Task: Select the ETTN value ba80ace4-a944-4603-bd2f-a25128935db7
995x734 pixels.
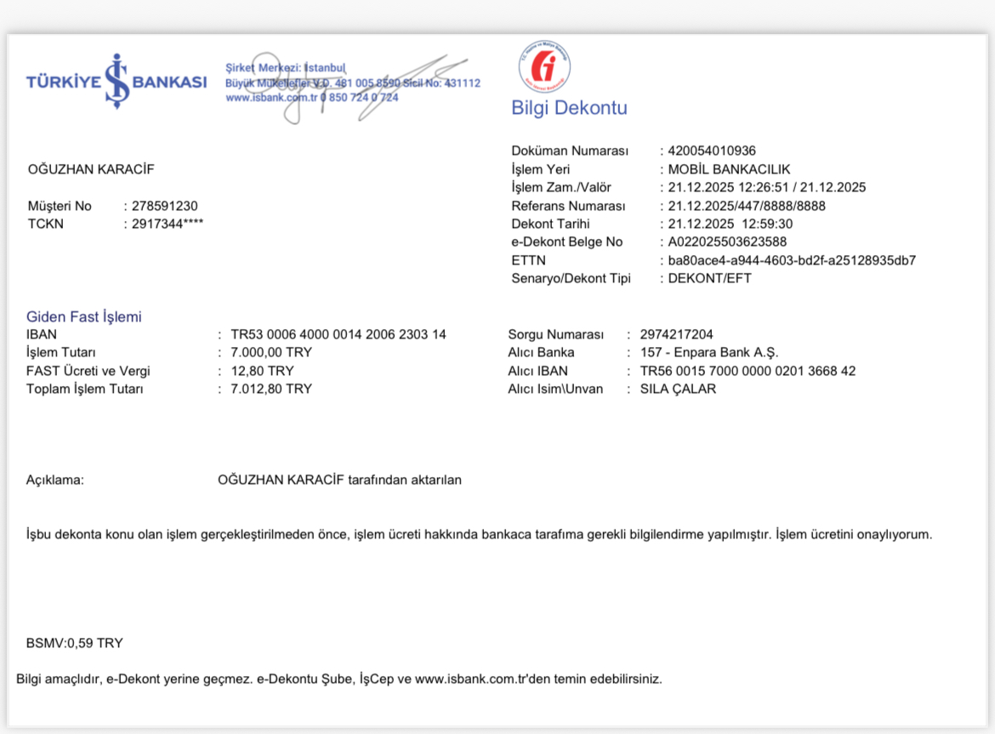Action: click(x=791, y=261)
